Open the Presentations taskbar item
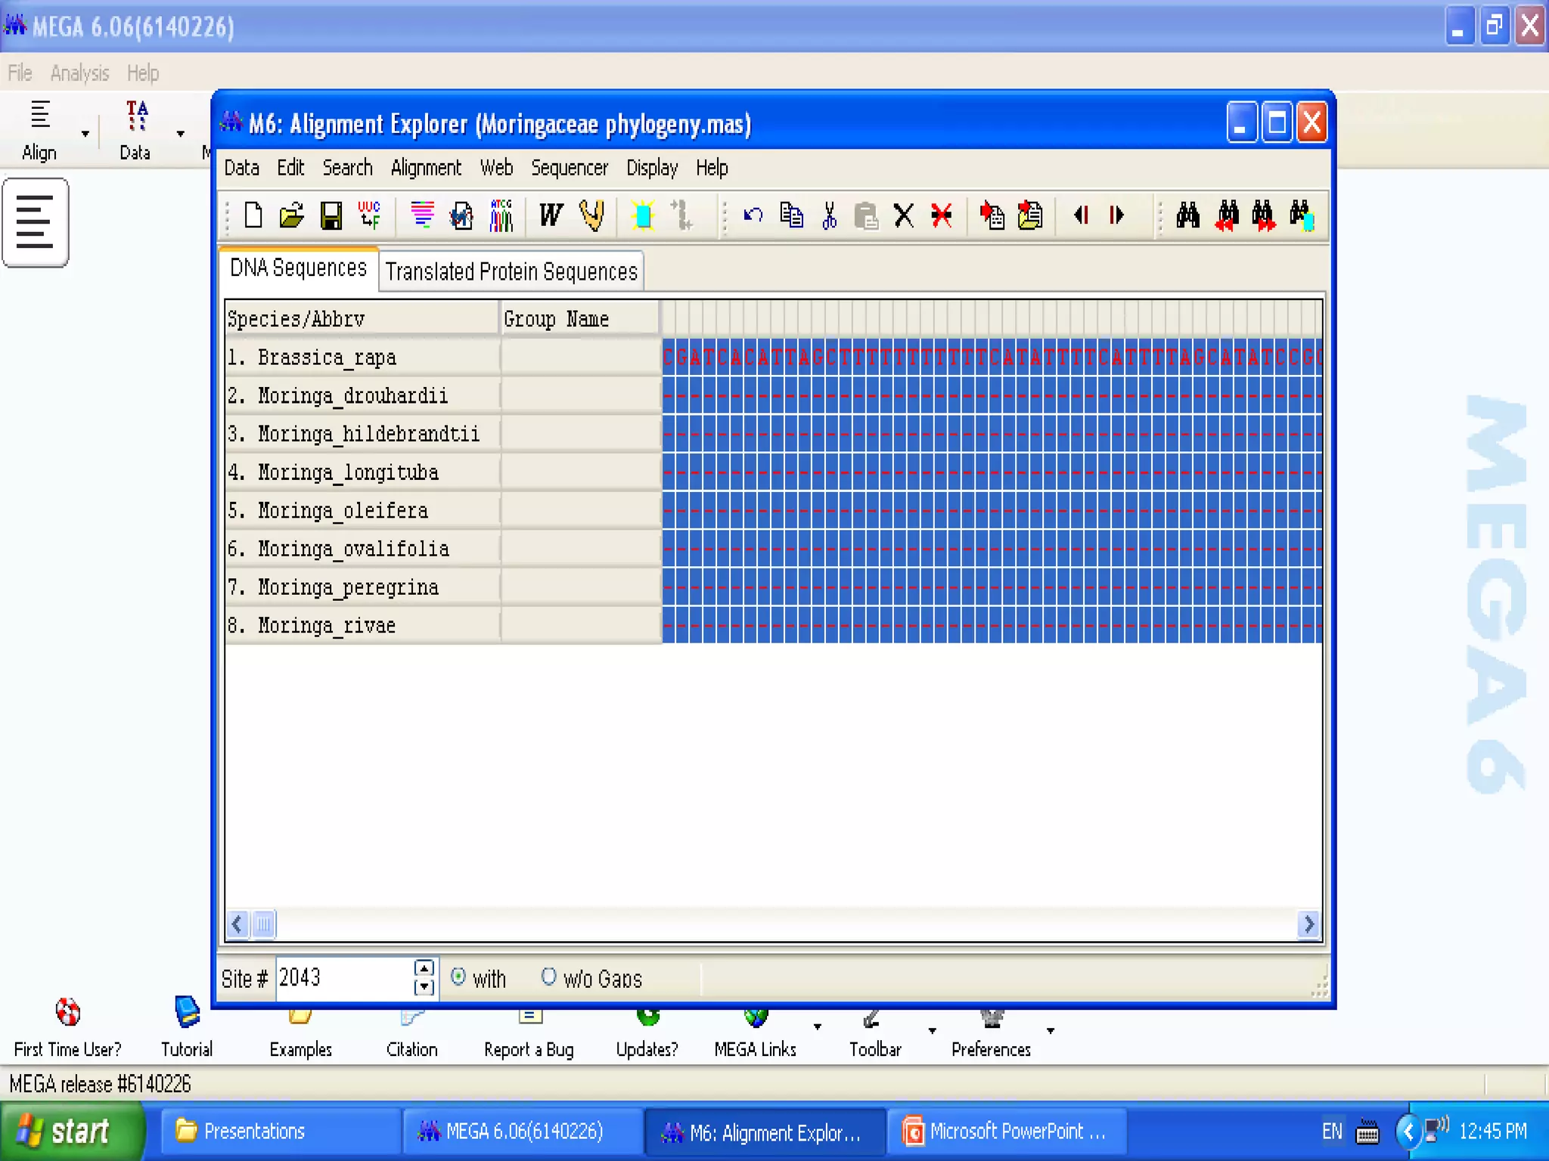1549x1161 pixels. coord(280,1132)
